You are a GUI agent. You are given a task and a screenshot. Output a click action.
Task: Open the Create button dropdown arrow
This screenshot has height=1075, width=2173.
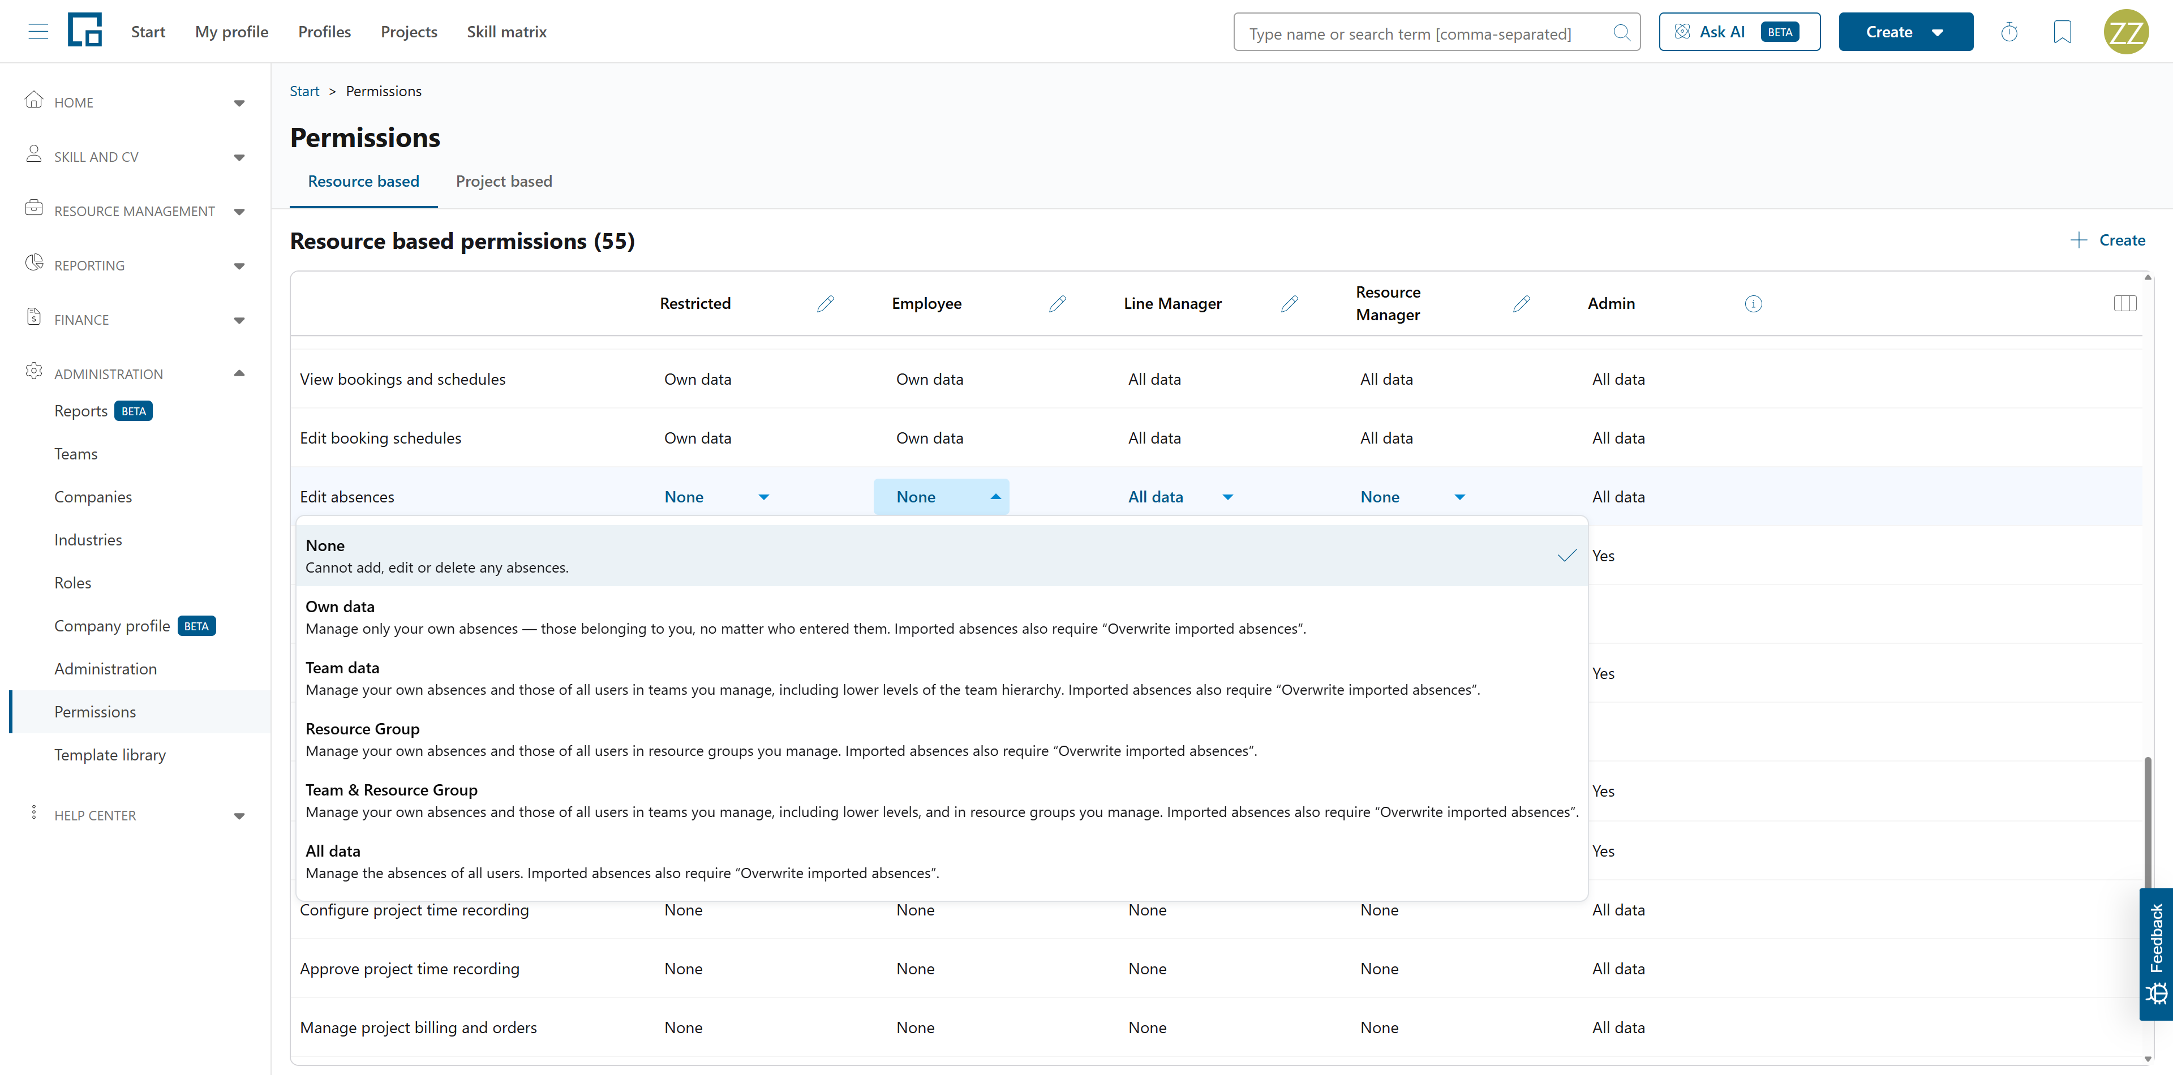point(1938,33)
